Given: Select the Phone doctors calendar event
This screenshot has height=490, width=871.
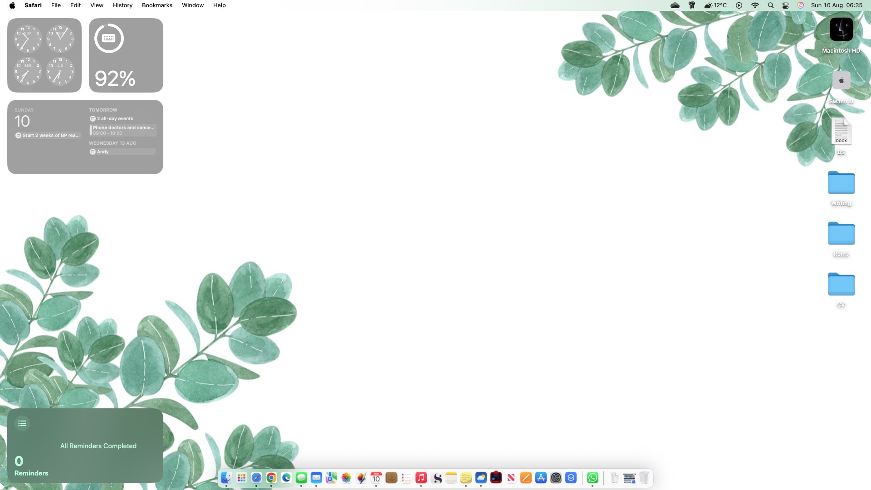Looking at the screenshot, I should pyautogui.click(x=122, y=130).
